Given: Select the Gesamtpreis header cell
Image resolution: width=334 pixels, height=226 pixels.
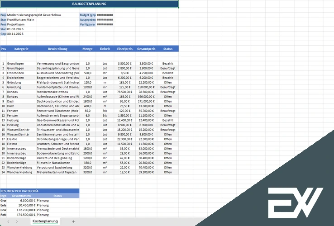Looking at the screenshot, I should point(146,49).
